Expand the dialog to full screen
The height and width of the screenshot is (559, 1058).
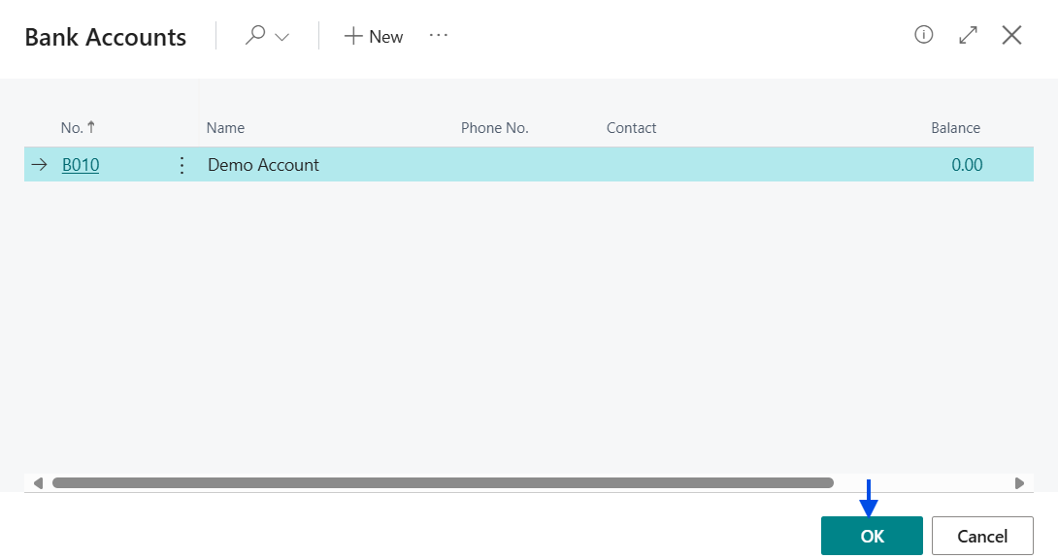point(968,35)
